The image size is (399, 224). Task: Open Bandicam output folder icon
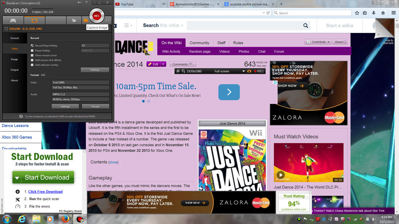(74, 21)
